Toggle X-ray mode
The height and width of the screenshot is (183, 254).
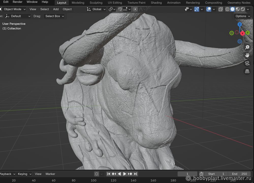pyautogui.click(x=220, y=9)
